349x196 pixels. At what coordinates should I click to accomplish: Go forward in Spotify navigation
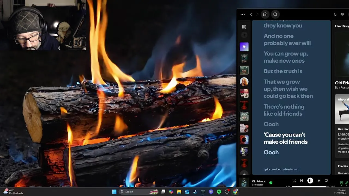click(257, 14)
